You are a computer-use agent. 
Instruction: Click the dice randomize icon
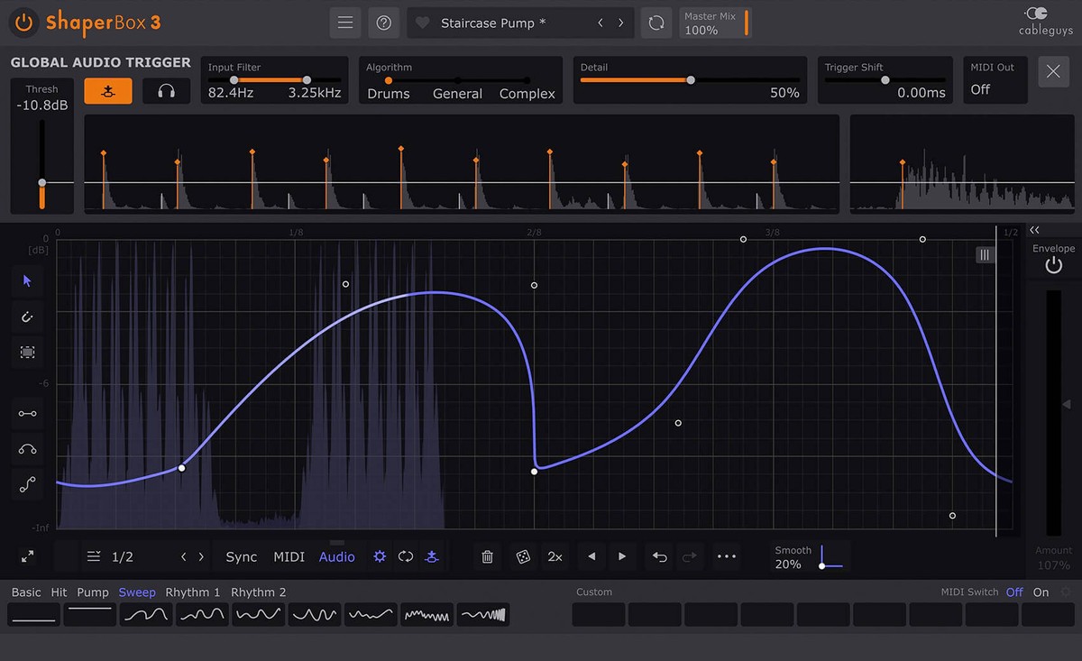pos(522,557)
